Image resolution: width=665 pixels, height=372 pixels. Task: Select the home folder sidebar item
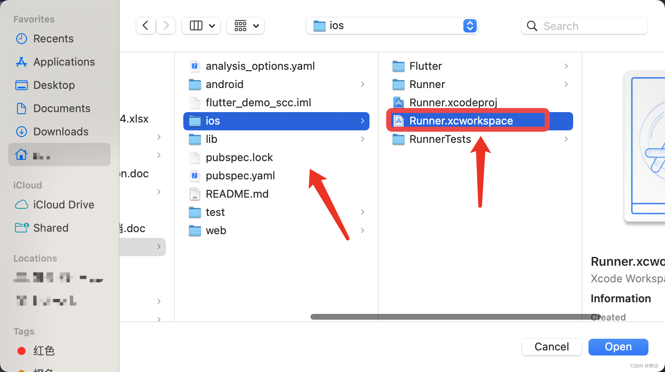59,154
